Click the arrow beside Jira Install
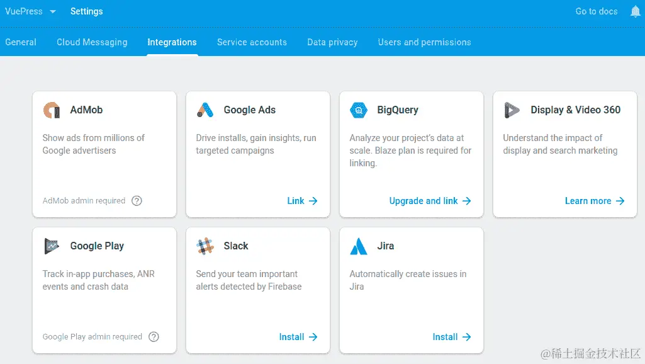645x364 pixels. (466, 337)
